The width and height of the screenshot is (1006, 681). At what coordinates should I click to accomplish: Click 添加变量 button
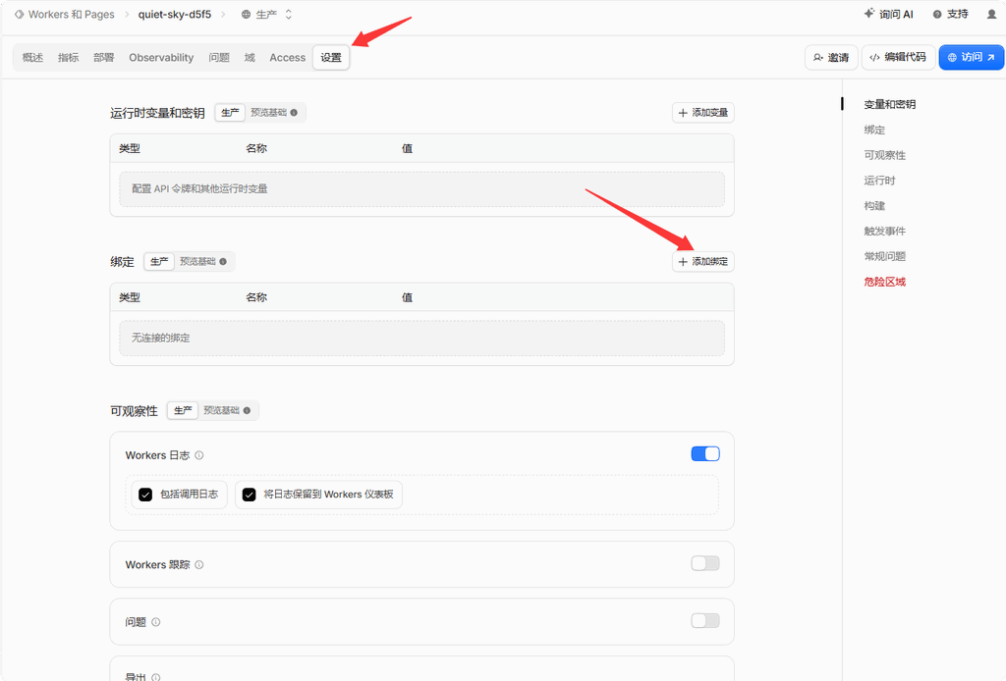(703, 113)
